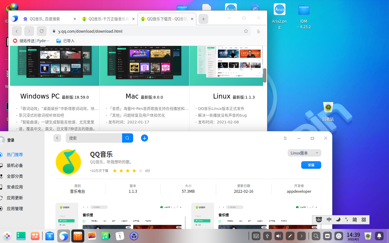
Task: Click the dock clock showing 14:39
Action: [353, 236]
